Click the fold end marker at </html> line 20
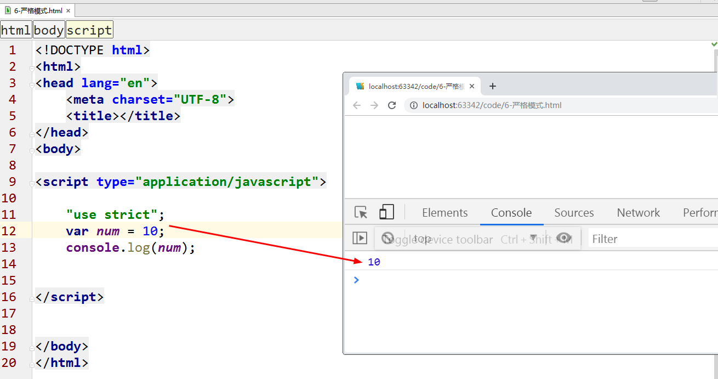This screenshot has height=379, width=718. pos(32,364)
